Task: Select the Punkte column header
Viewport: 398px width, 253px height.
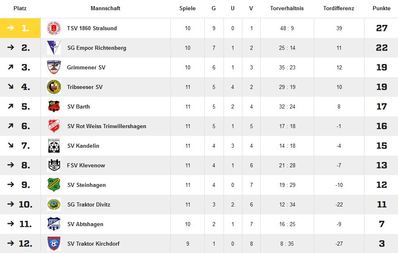Action: tap(381, 9)
